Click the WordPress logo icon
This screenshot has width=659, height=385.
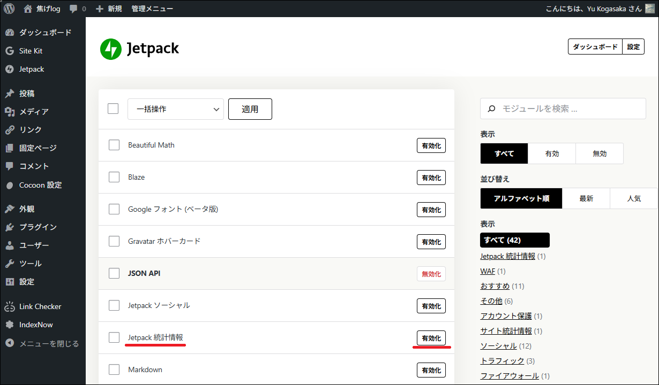tap(9, 9)
